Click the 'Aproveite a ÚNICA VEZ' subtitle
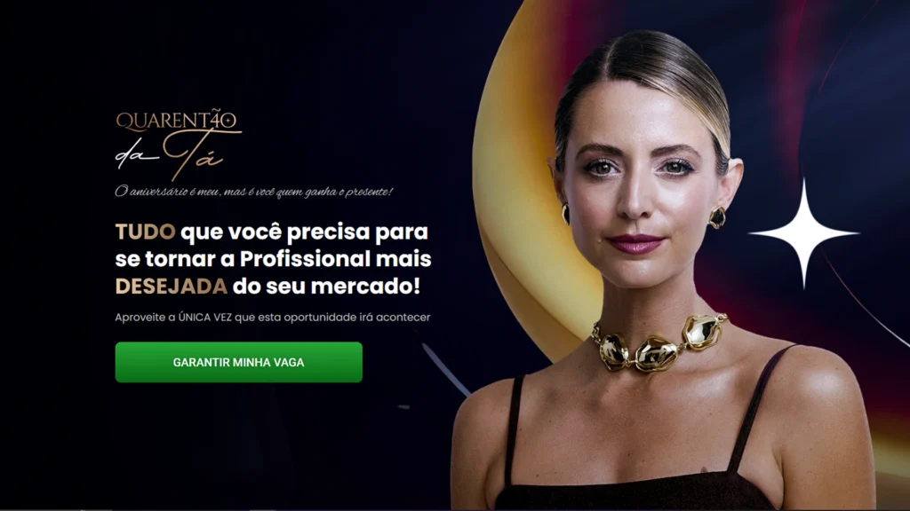The height and width of the screenshot is (511, 910). coord(273,318)
